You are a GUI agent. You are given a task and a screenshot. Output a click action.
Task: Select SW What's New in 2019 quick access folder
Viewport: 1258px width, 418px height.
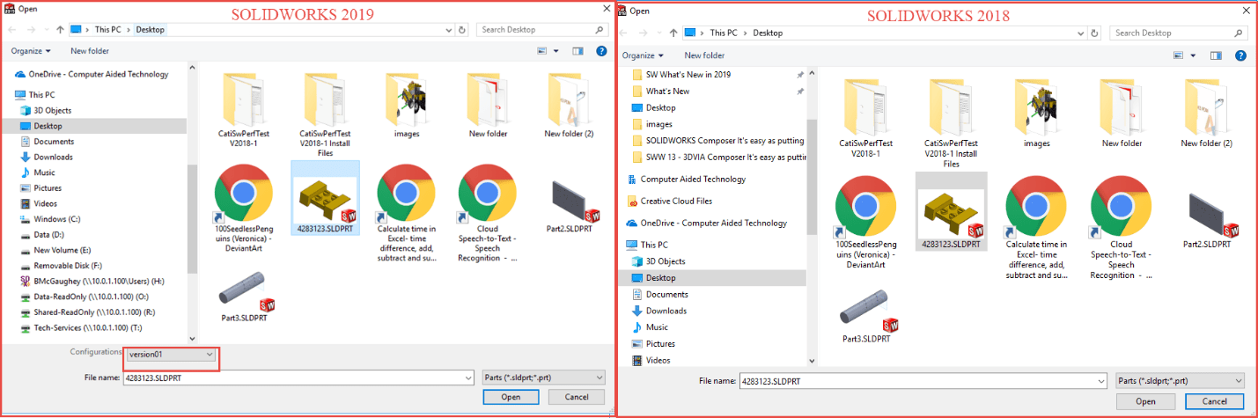[x=680, y=75]
